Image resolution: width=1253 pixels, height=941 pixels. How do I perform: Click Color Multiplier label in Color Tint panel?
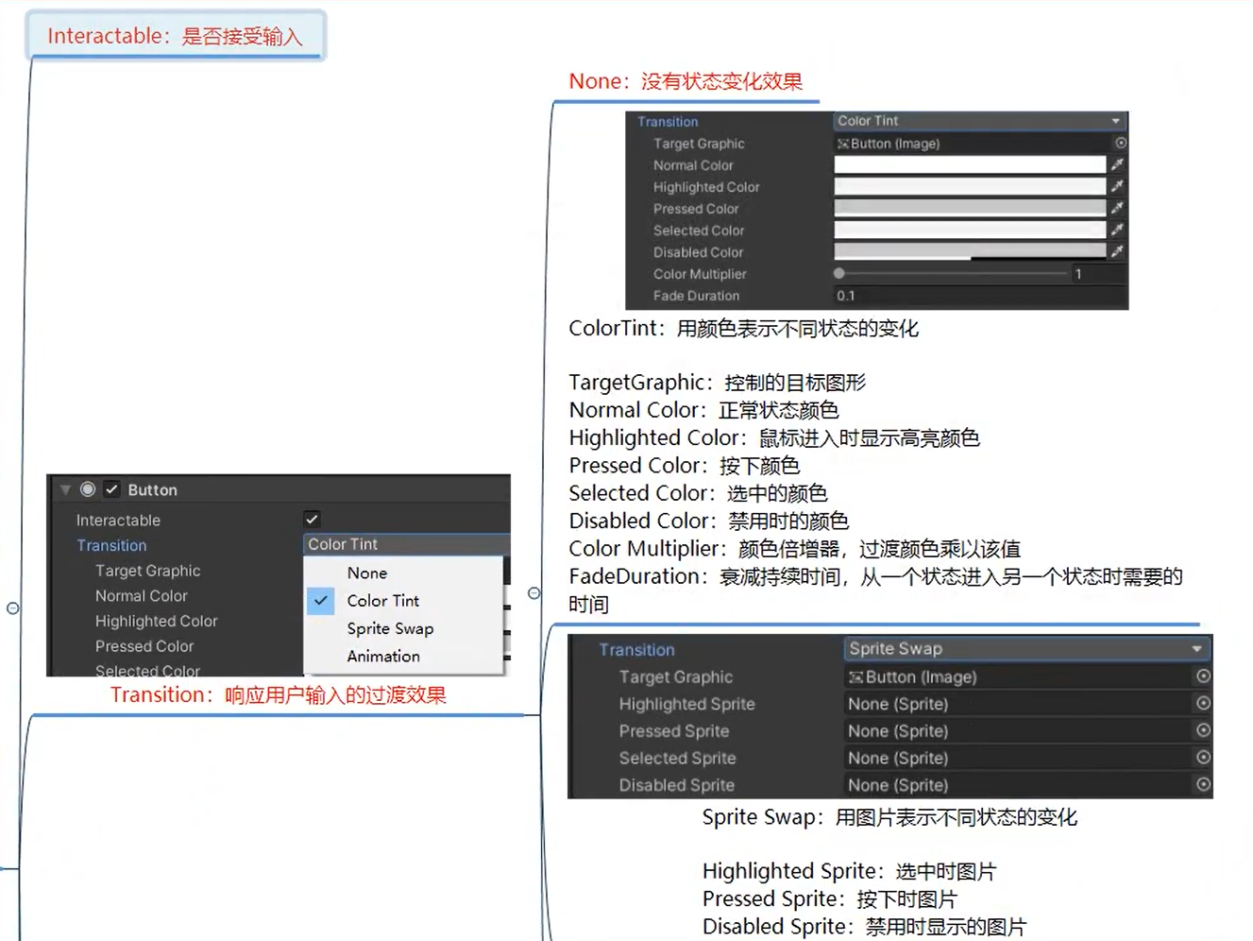pyautogui.click(x=700, y=274)
